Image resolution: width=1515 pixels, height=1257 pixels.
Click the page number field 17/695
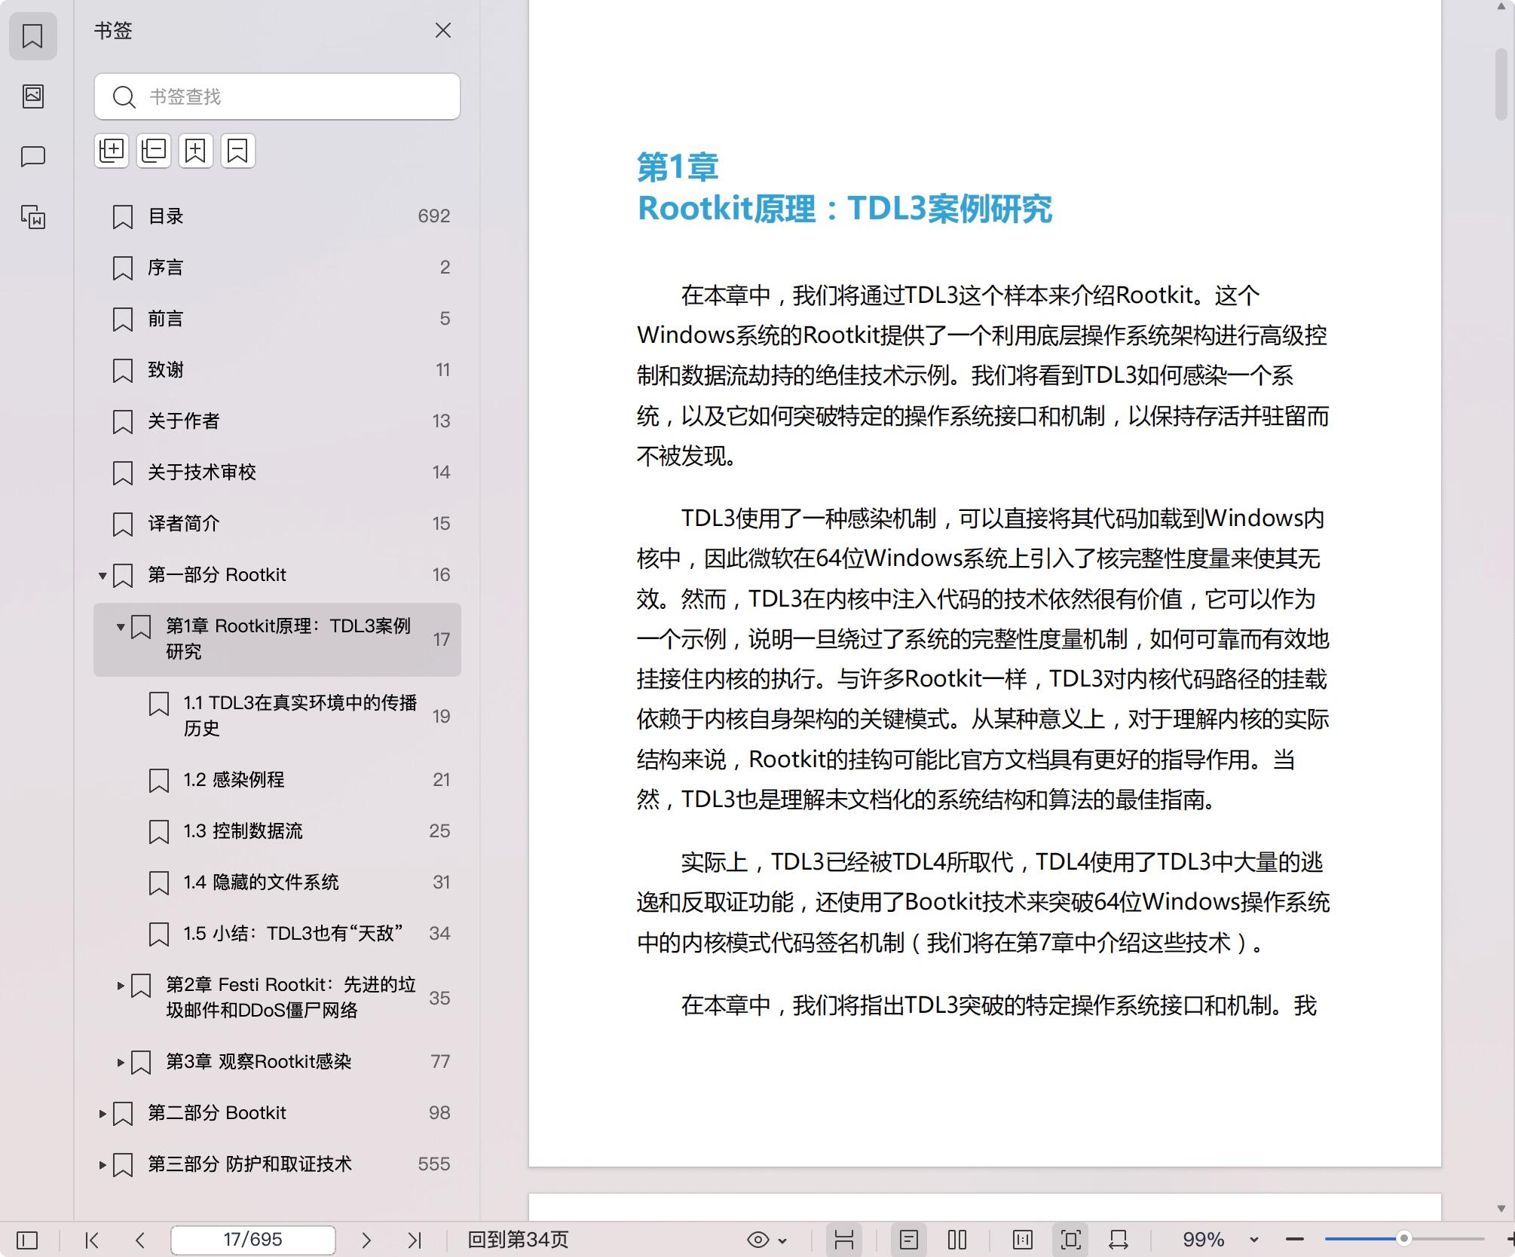(253, 1240)
